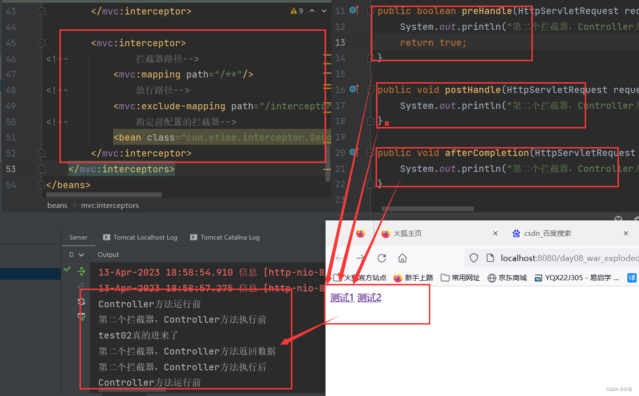Close the csdn_百度搜索 tab
This screenshot has width=639, height=396.
626,233
